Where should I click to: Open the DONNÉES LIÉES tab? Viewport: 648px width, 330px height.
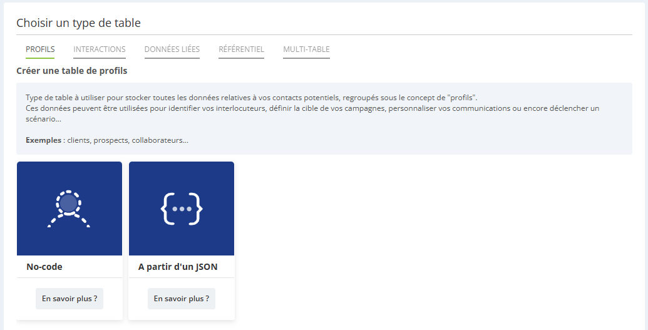pos(172,49)
